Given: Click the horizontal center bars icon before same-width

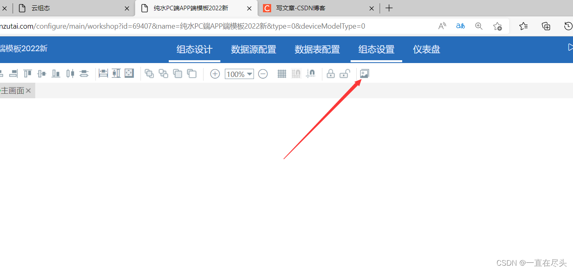Looking at the screenshot, I should tap(84, 74).
